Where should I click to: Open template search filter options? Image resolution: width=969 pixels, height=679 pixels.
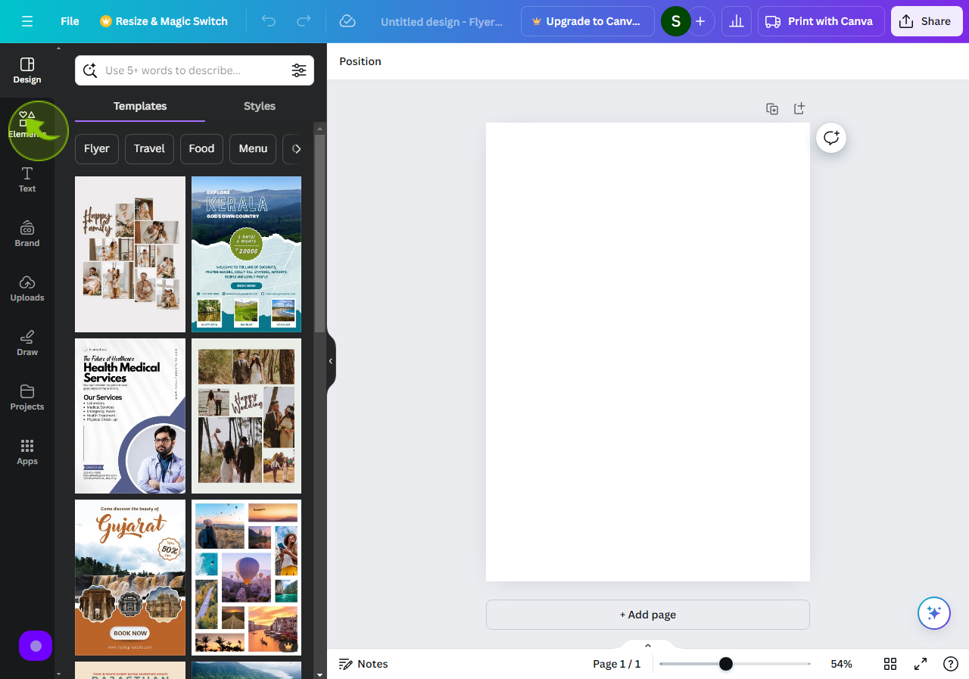click(x=299, y=70)
